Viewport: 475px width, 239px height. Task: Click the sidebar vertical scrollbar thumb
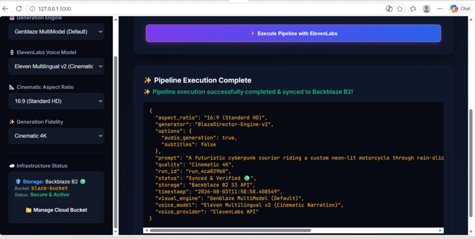pos(115,142)
